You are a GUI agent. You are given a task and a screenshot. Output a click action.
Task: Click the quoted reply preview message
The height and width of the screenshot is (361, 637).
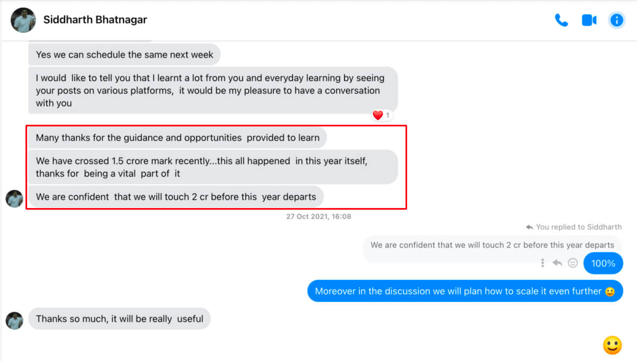pos(492,245)
